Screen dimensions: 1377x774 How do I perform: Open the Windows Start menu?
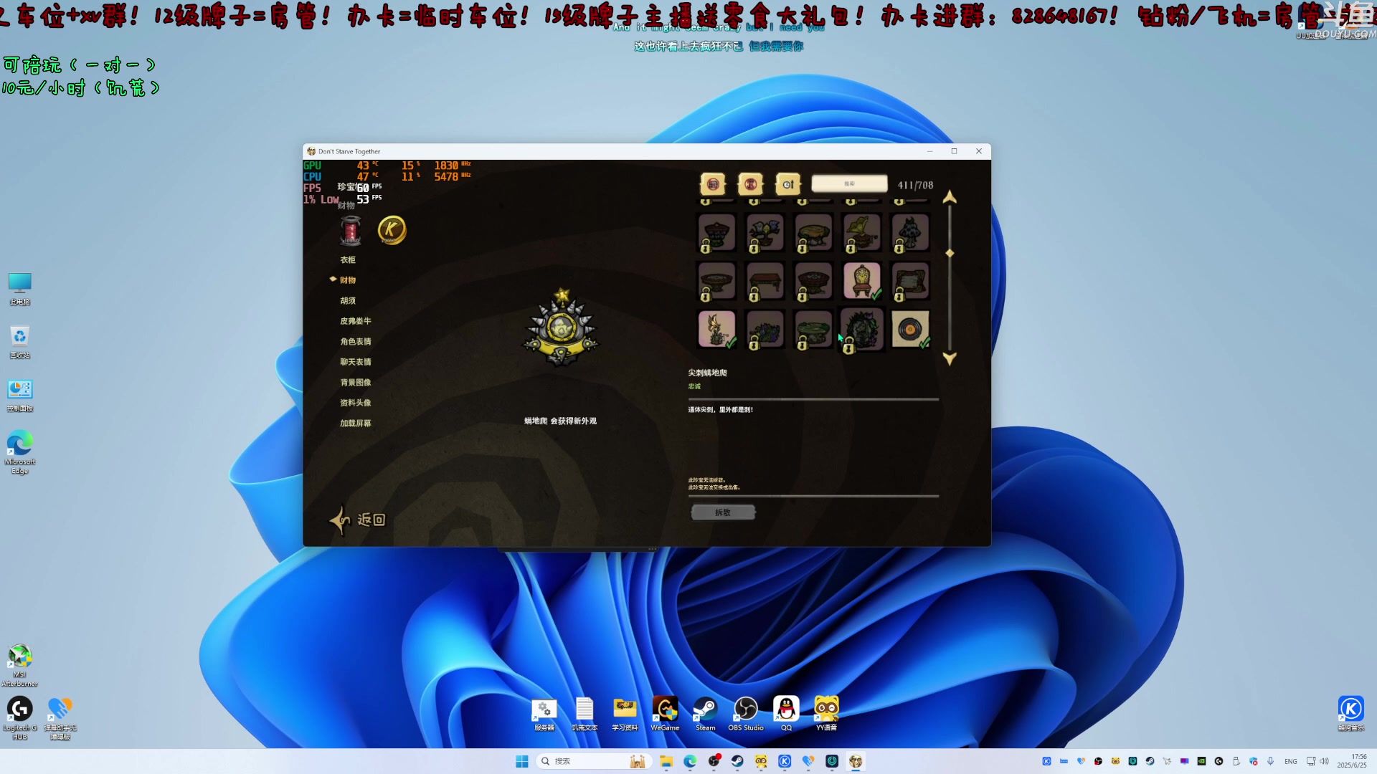click(x=522, y=761)
